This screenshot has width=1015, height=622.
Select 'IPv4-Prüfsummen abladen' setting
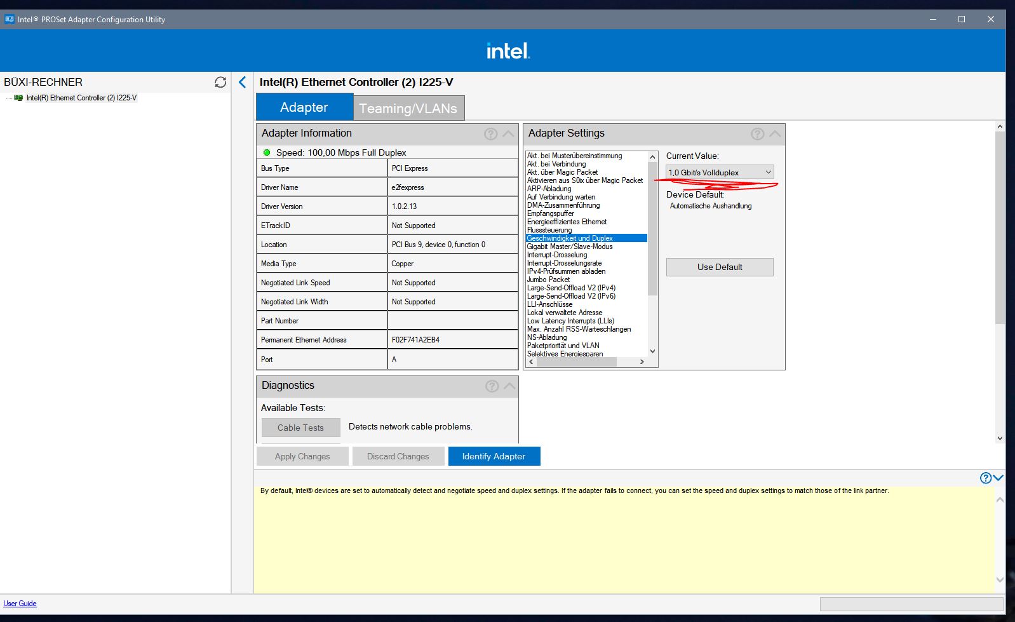tap(566, 271)
